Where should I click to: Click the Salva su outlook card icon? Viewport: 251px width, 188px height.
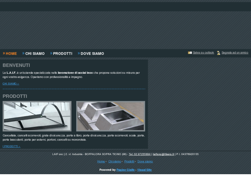[190, 53]
